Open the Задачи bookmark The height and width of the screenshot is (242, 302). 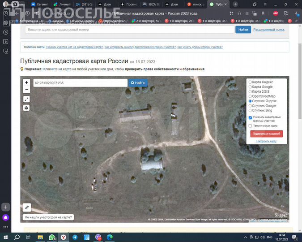[x=55, y=21]
